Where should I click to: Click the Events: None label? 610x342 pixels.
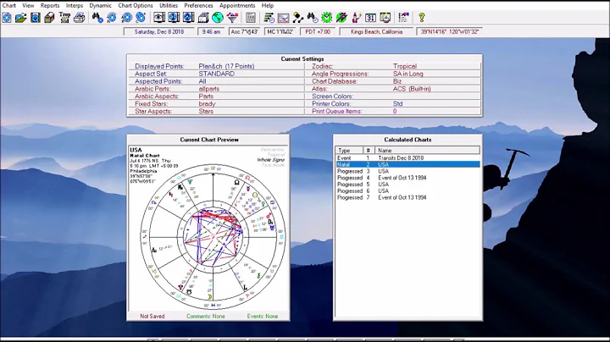coord(263,317)
